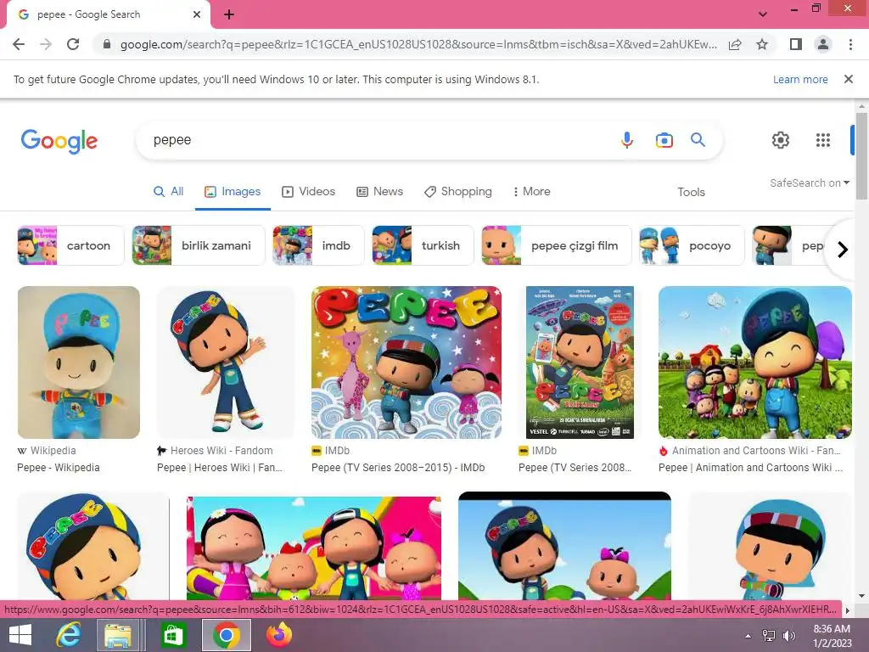Search by image with camera icon
Image resolution: width=869 pixels, height=652 pixels.
[x=664, y=140]
